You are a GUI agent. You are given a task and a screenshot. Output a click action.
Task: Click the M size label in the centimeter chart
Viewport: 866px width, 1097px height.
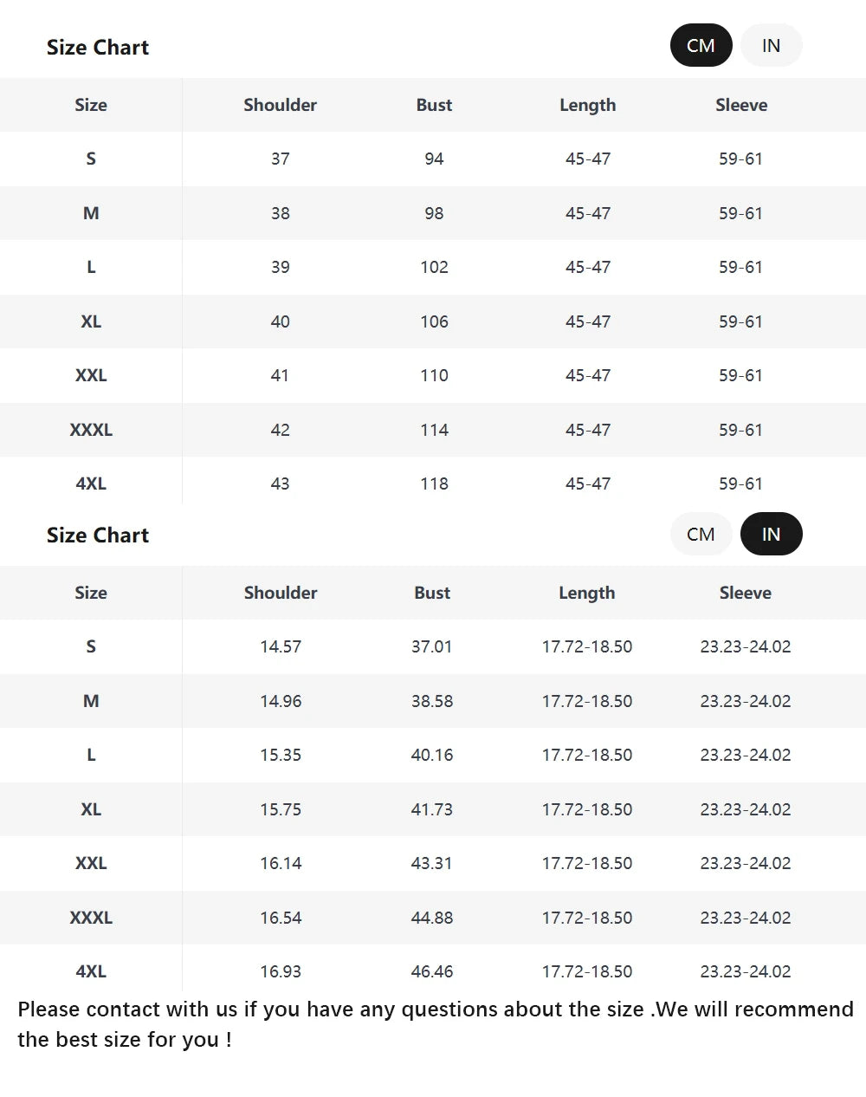(x=91, y=213)
